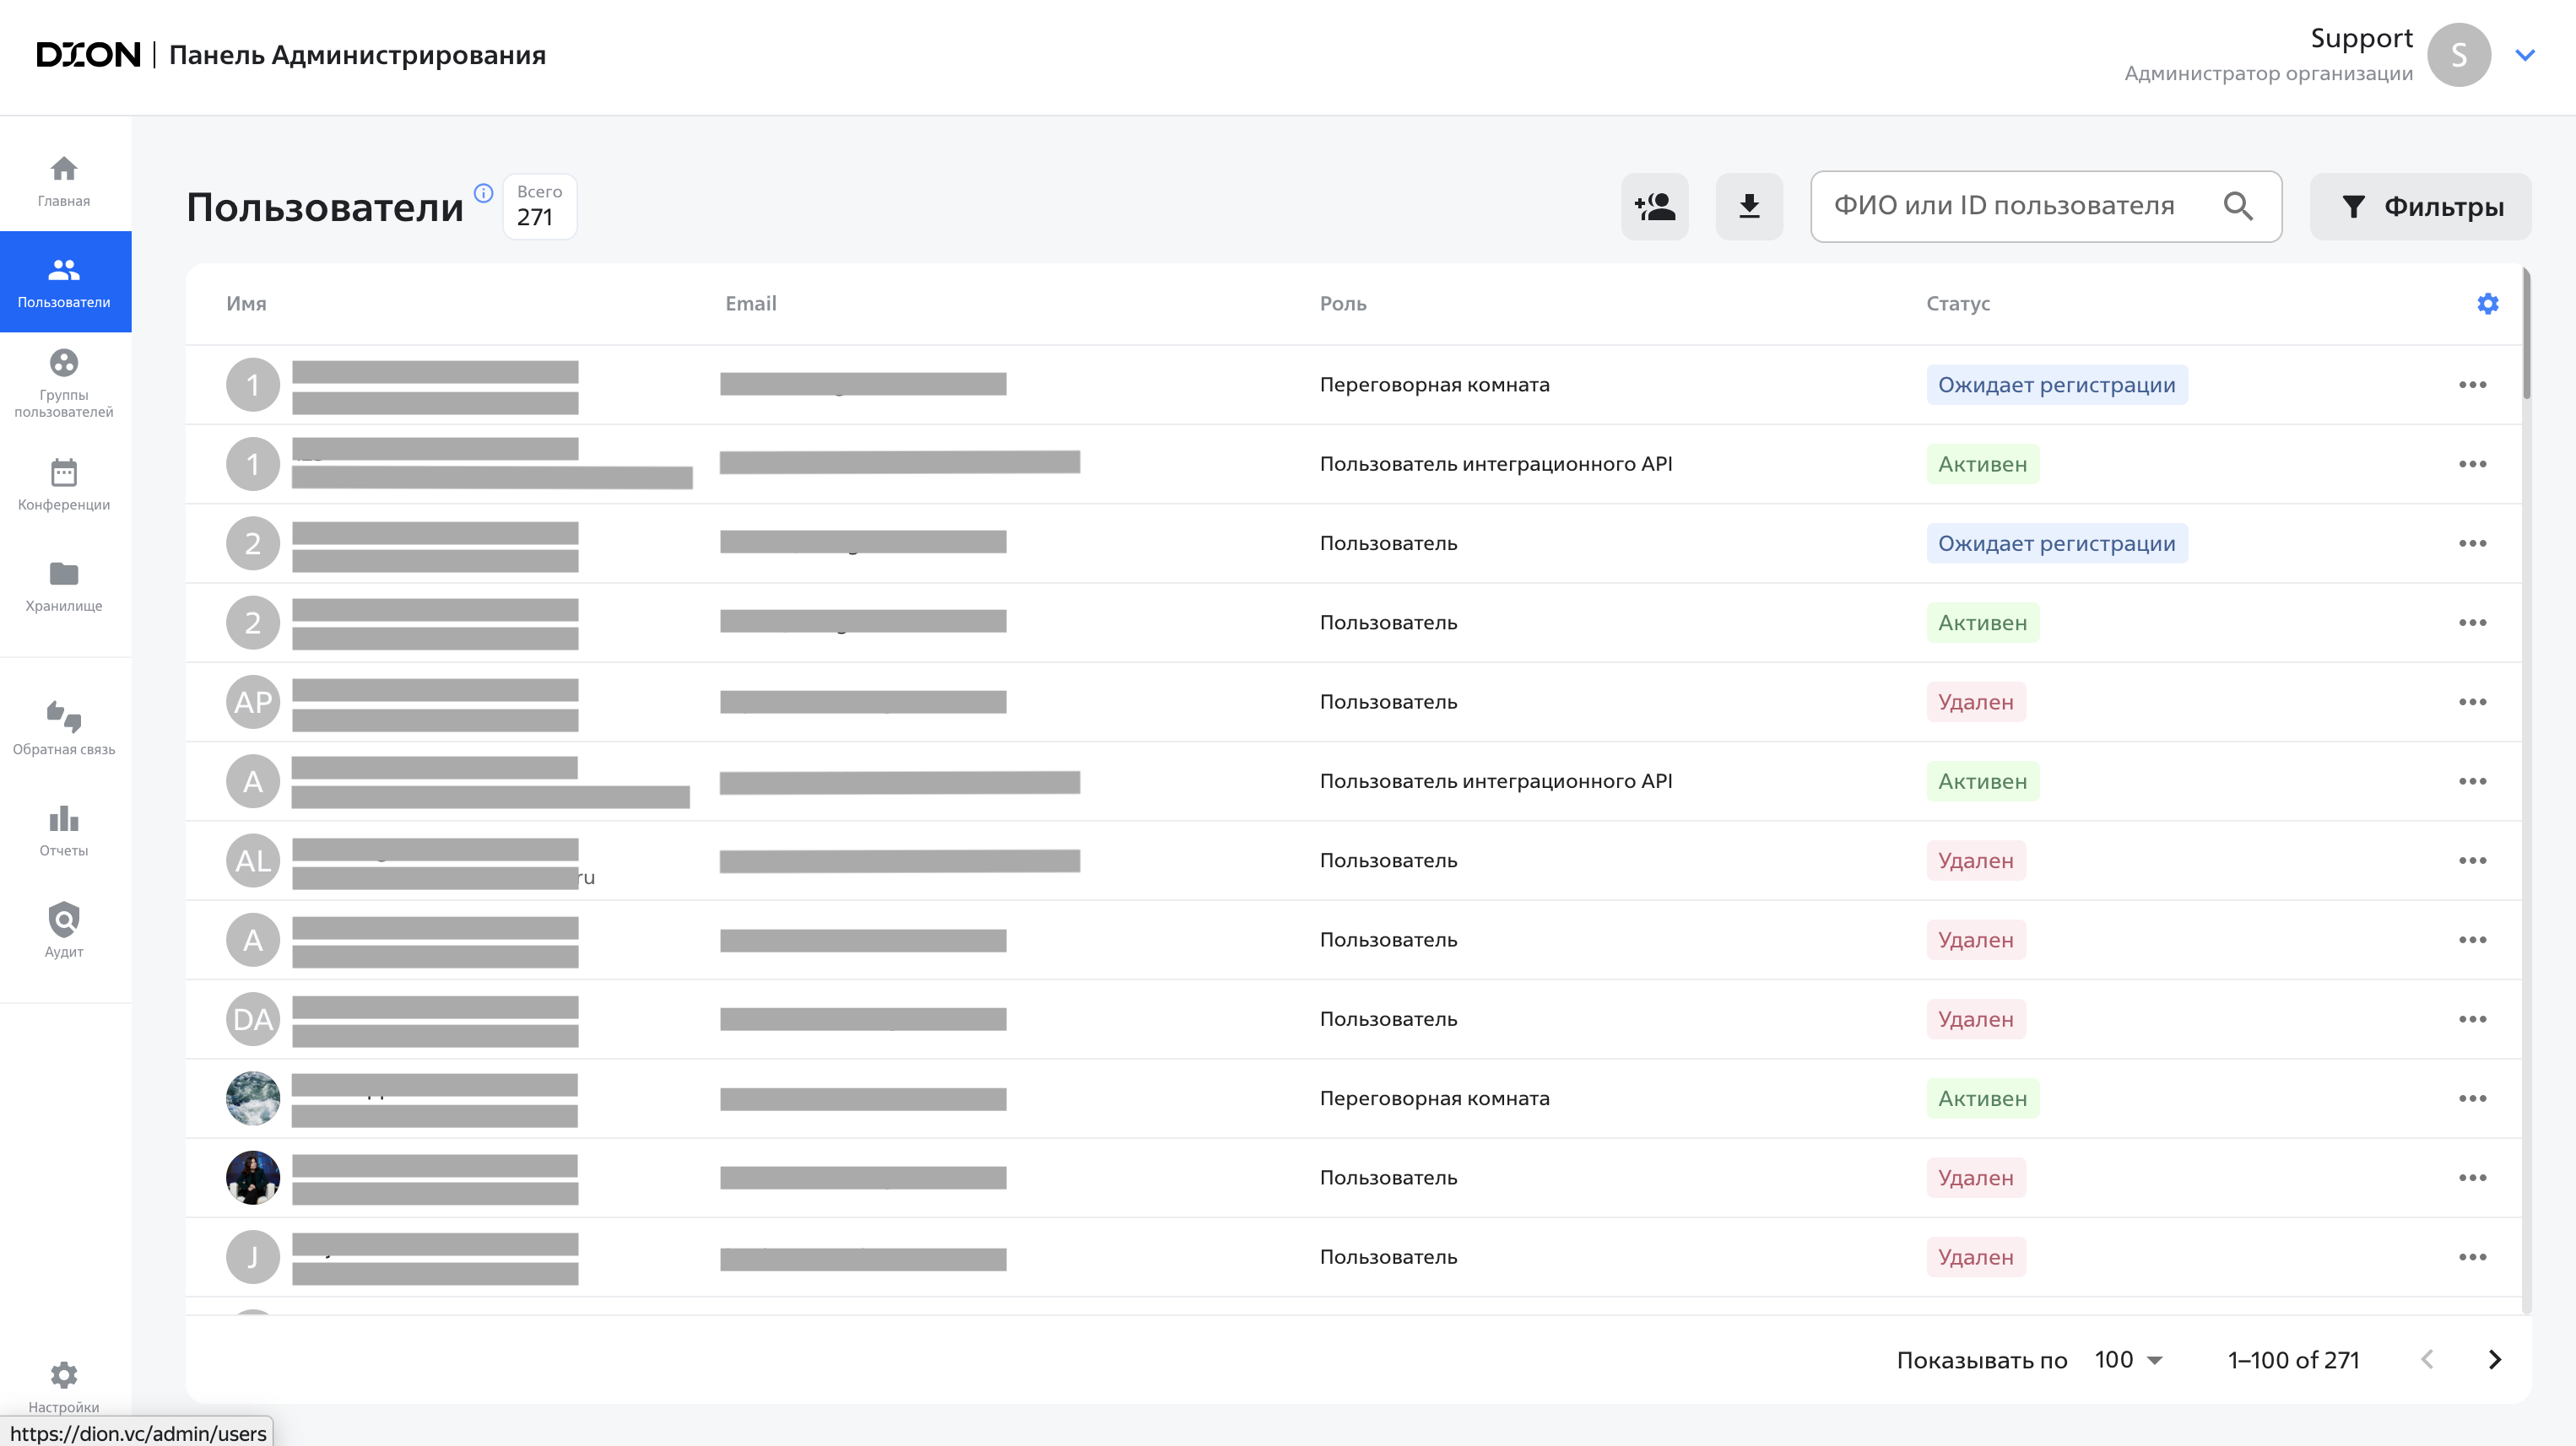Open Отчеты in the sidebar
Screen dimensions: 2576x1446
tap(64, 830)
